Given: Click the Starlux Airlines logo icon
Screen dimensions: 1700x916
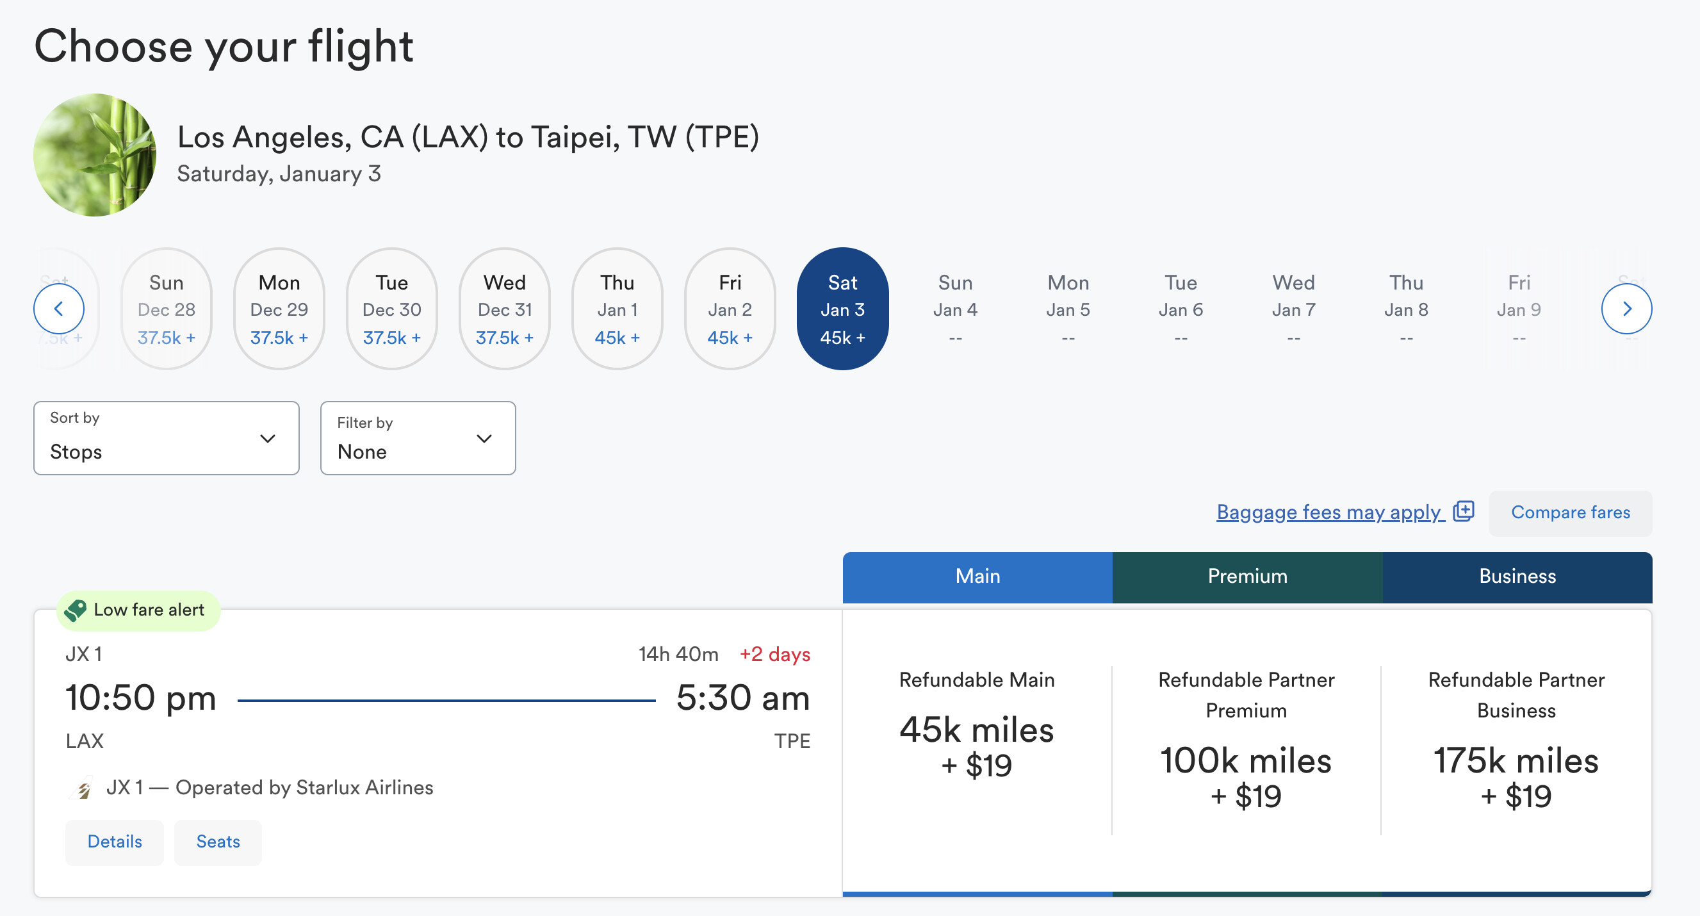Looking at the screenshot, I should click(x=83, y=788).
